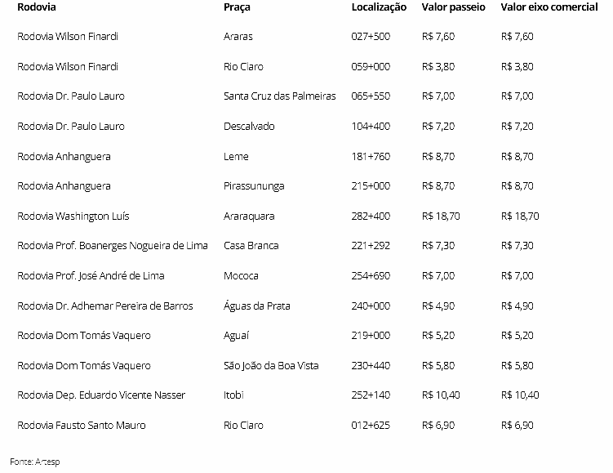Click the Pirassununga praça entry

tap(254, 186)
